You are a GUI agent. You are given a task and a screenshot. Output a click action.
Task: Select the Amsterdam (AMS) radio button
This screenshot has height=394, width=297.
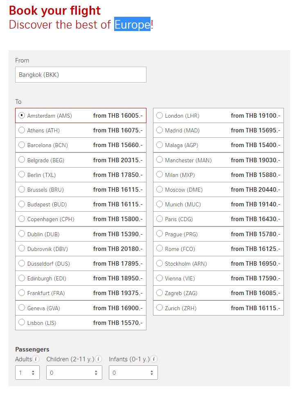pos(22,116)
